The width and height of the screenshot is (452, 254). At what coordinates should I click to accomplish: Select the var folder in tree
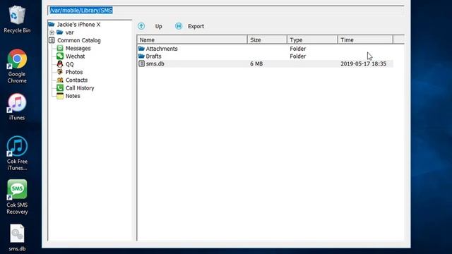[69, 32]
